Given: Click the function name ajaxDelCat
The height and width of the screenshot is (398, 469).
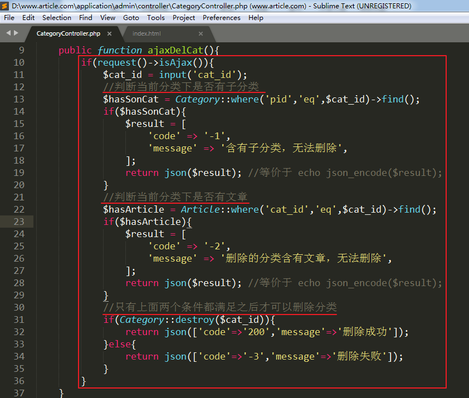Looking at the screenshot, I should 175,50.
